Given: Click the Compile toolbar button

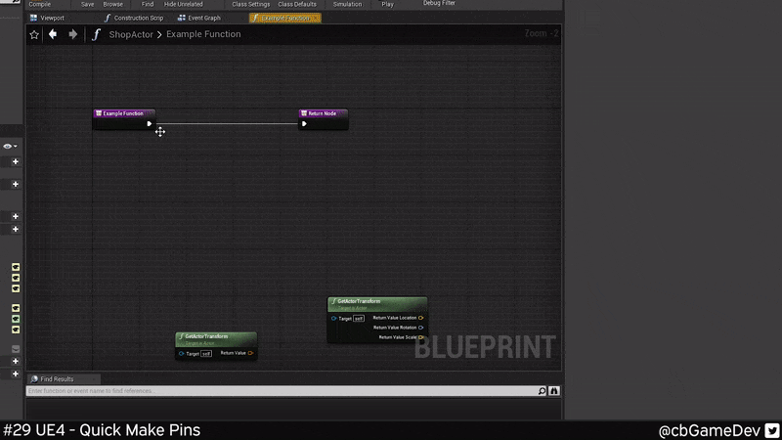Looking at the screenshot, I should pyautogui.click(x=39, y=4).
